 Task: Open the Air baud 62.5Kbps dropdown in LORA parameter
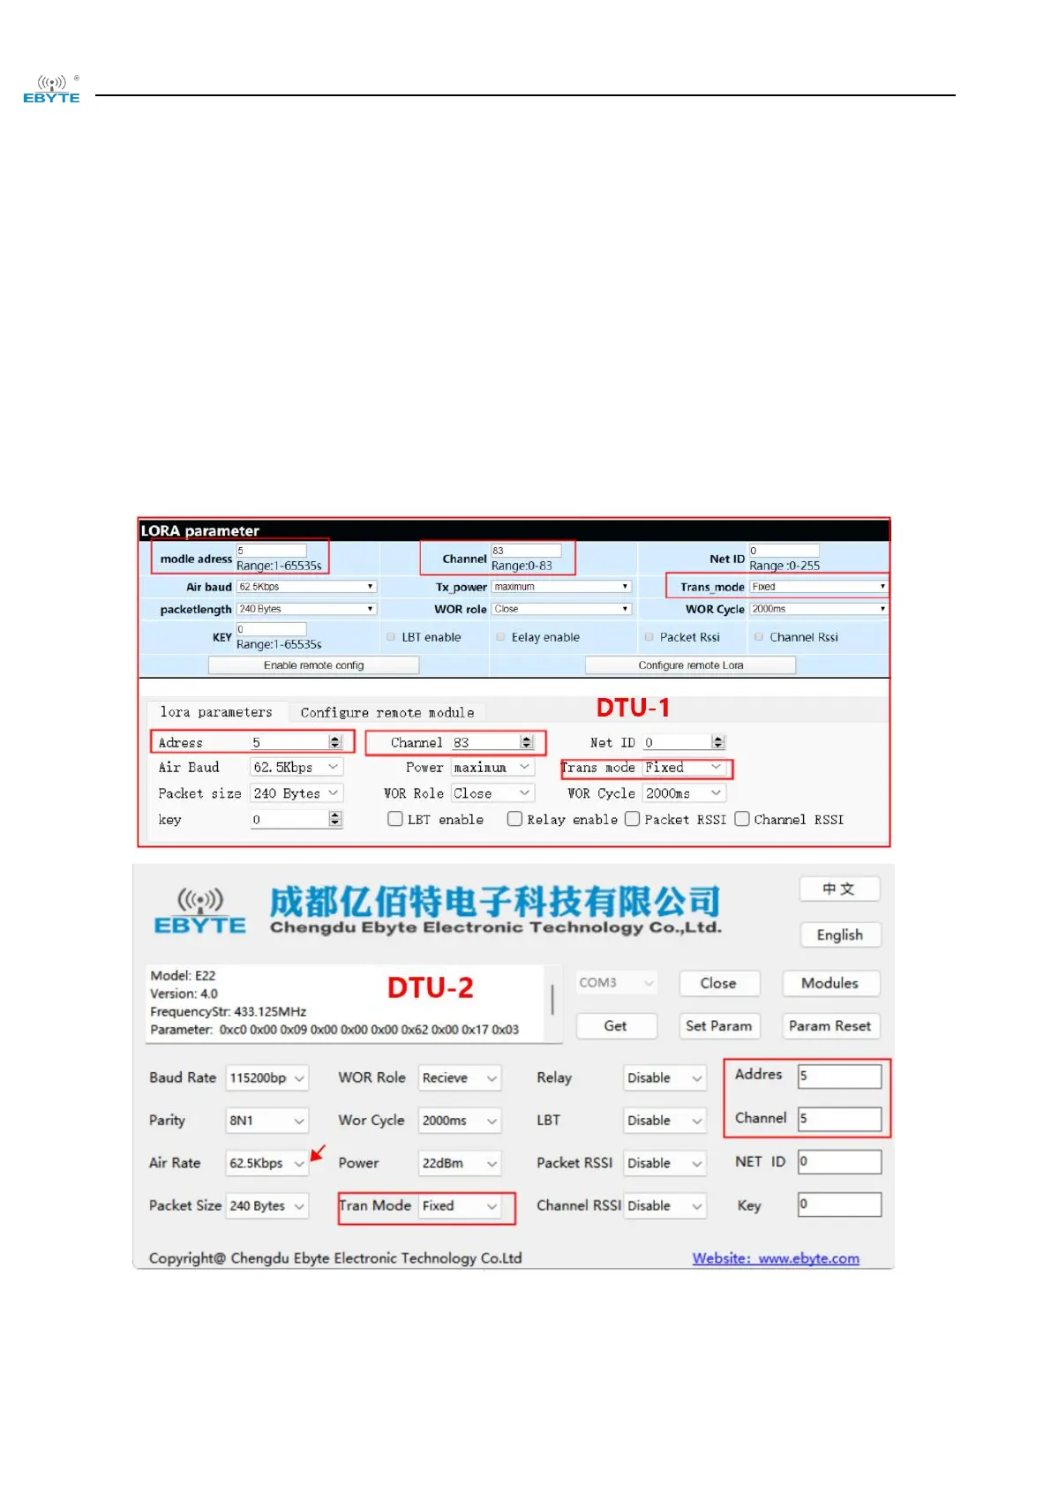coord(307,587)
